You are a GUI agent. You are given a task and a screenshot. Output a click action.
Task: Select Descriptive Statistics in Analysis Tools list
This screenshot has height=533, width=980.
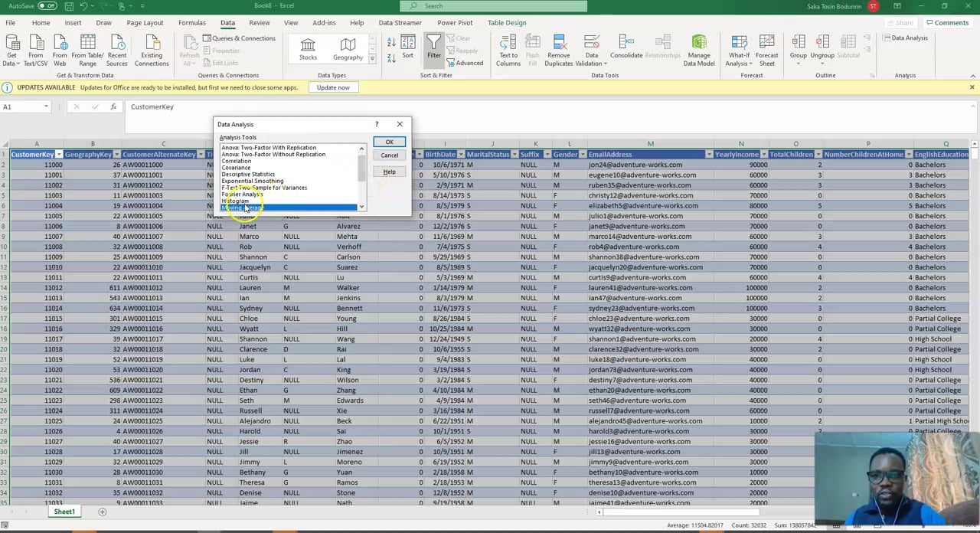point(248,175)
